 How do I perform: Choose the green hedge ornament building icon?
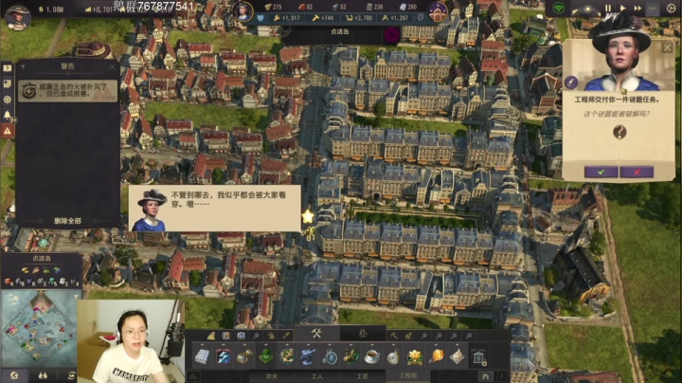pos(266,356)
